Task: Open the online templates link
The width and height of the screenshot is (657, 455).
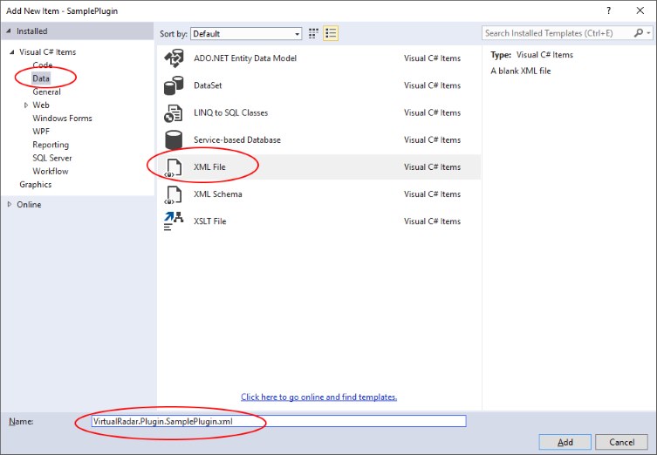Action: pos(318,397)
